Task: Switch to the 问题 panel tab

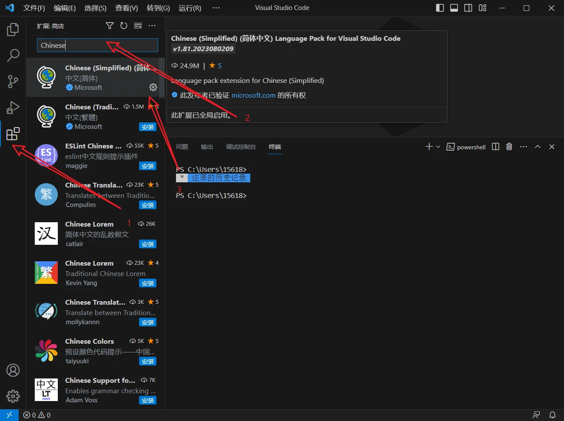Action: [x=182, y=147]
